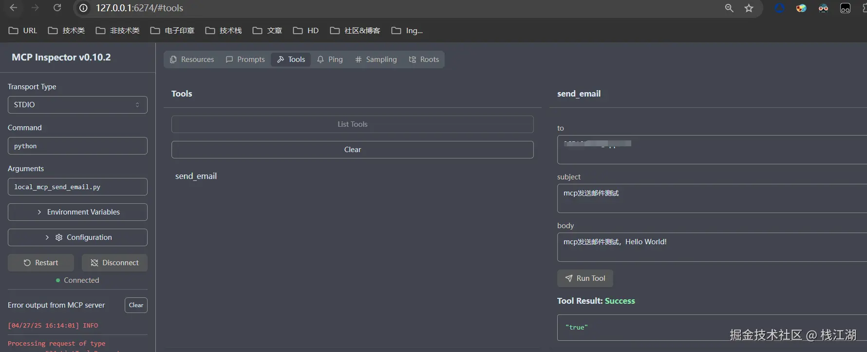This screenshot has height=352, width=867.
Task: Clear the error output from MCP server
Action: tap(136, 305)
